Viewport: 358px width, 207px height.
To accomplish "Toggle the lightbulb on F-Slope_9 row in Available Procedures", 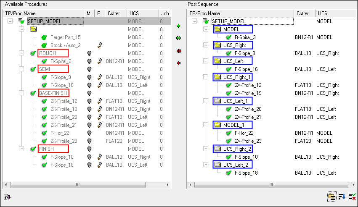I will [89, 77].
